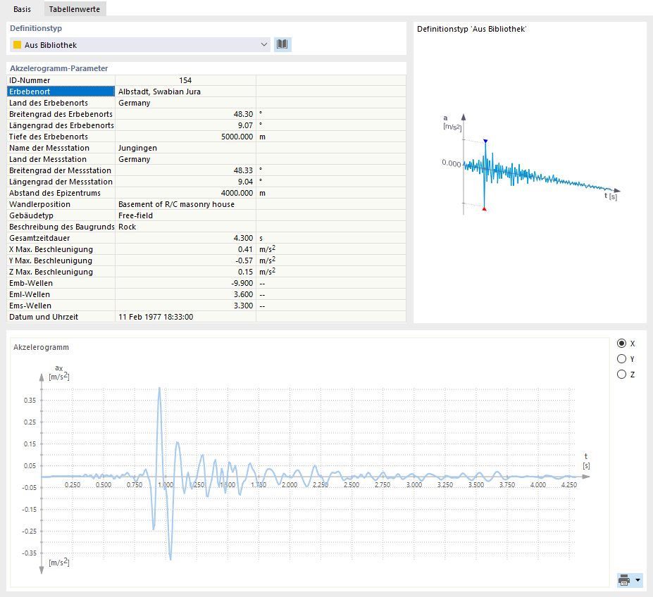Click the Tiefe des Erbebenorts value 5000.000
The width and height of the screenshot is (653, 597).
click(237, 137)
